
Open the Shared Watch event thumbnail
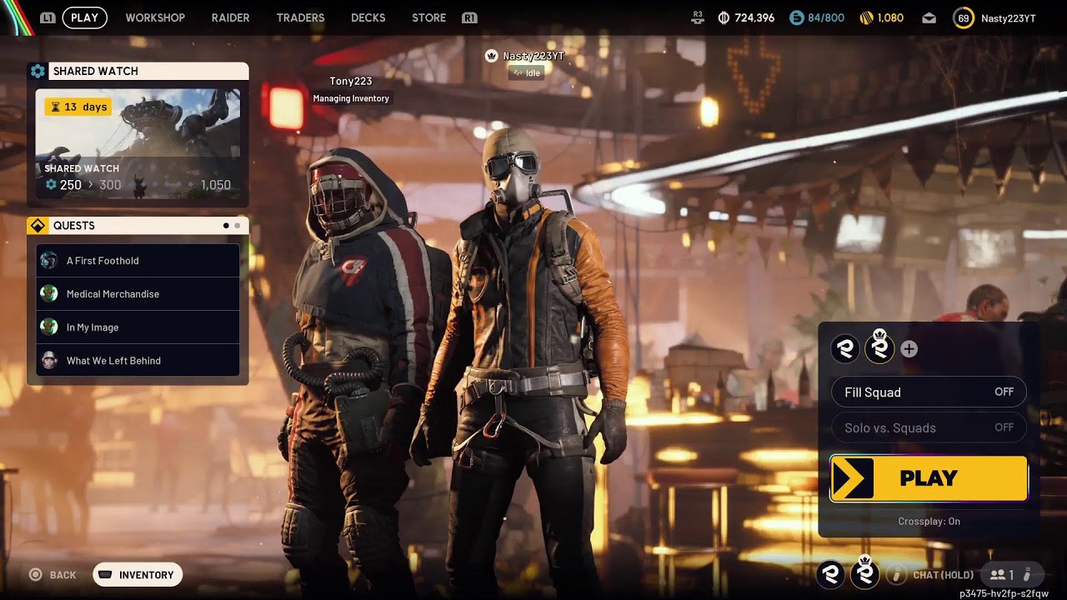[x=138, y=143]
